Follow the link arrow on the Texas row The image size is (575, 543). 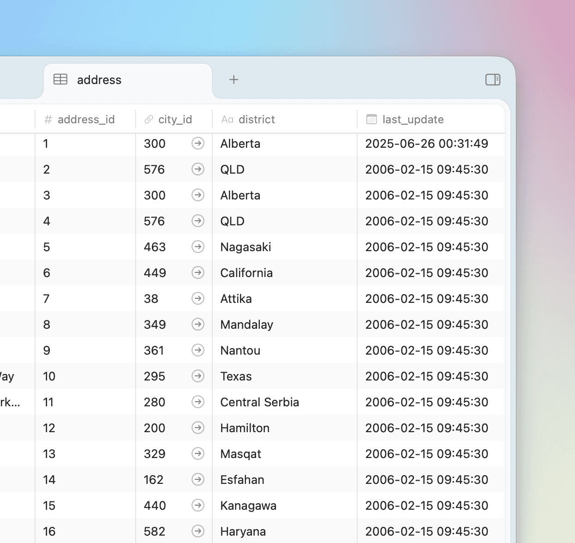pos(198,376)
